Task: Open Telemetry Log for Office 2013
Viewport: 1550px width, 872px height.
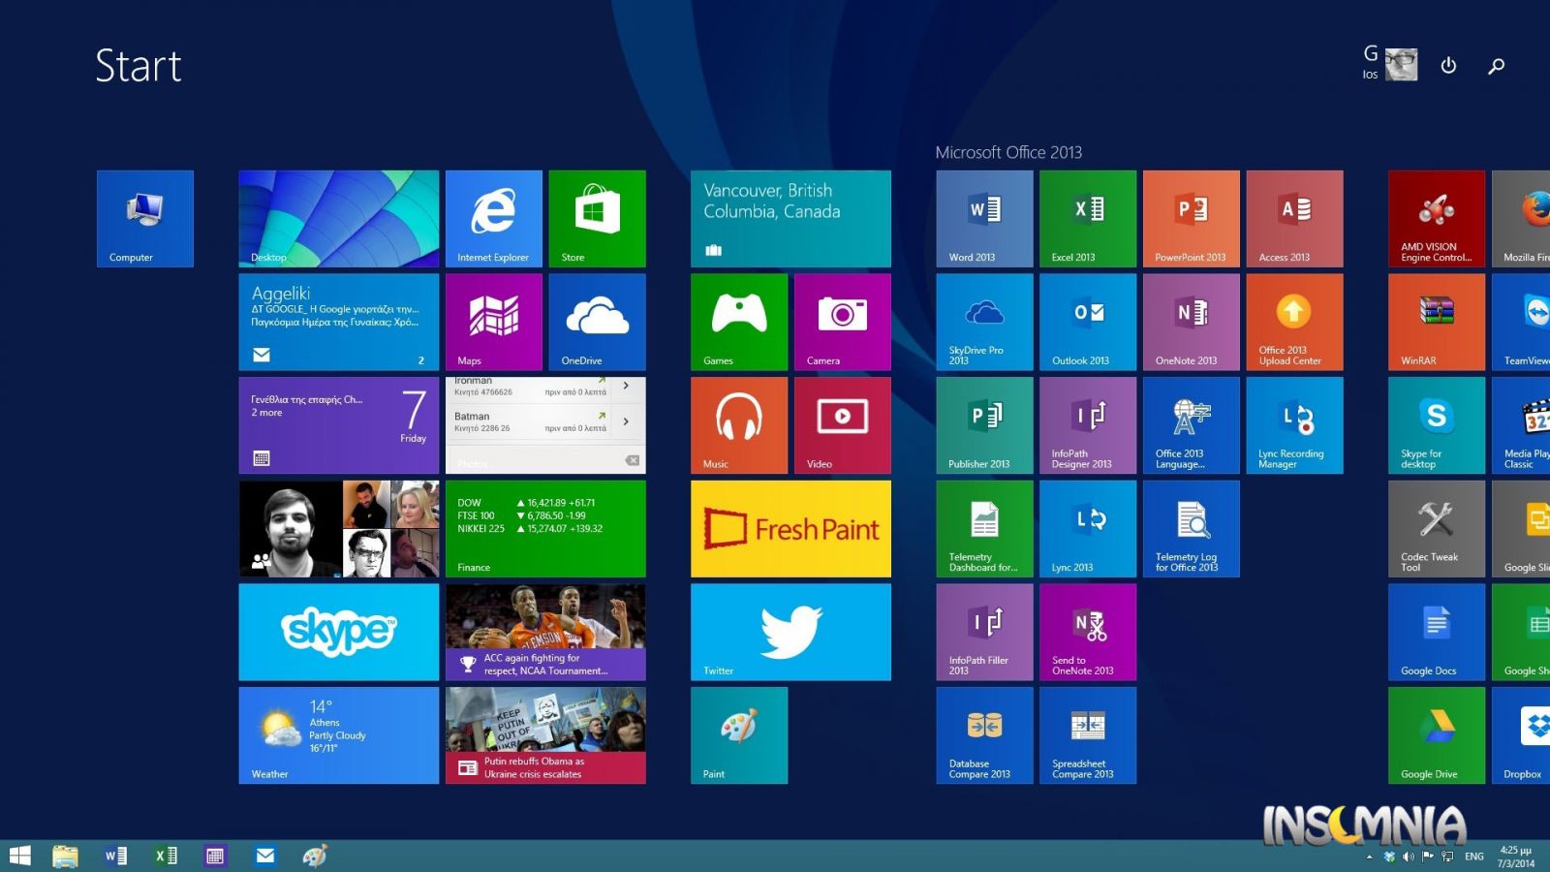Action: tap(1192, 529)
